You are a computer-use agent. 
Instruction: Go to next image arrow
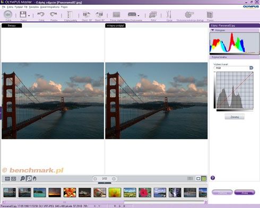(114, 179)
